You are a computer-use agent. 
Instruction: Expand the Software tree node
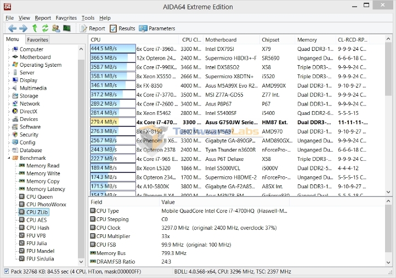(x=9, y=127)
